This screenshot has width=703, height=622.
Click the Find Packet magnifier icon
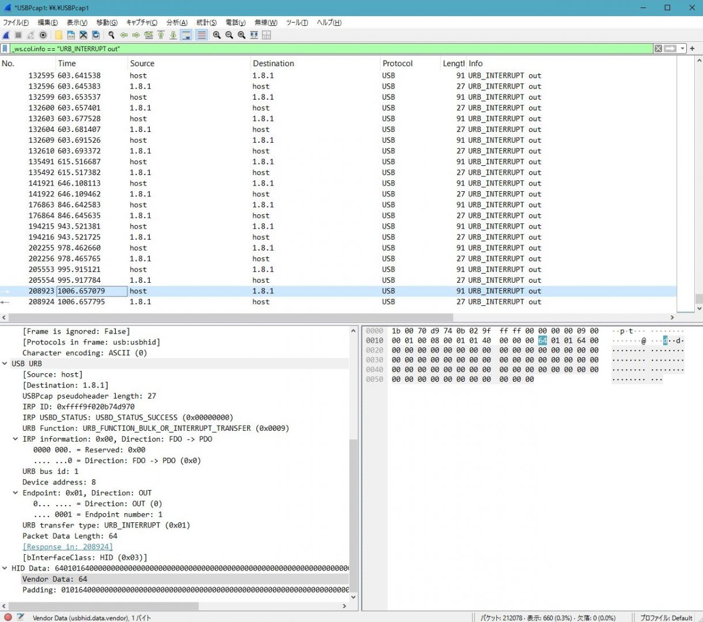click(x=111, y=35)
